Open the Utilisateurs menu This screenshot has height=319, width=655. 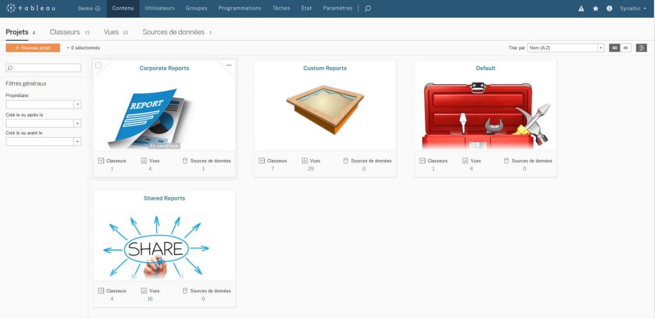[159, 8]
